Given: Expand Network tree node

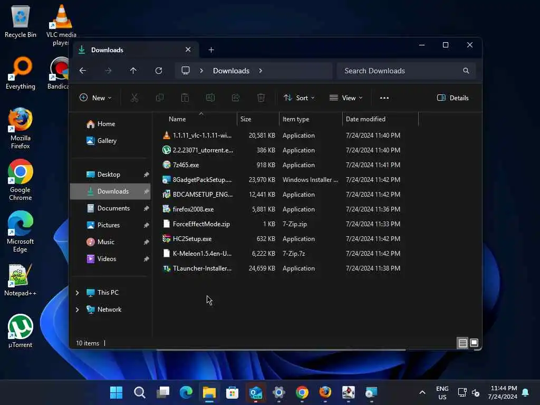Looking at the screenshot, I should [x=77, y=310].
